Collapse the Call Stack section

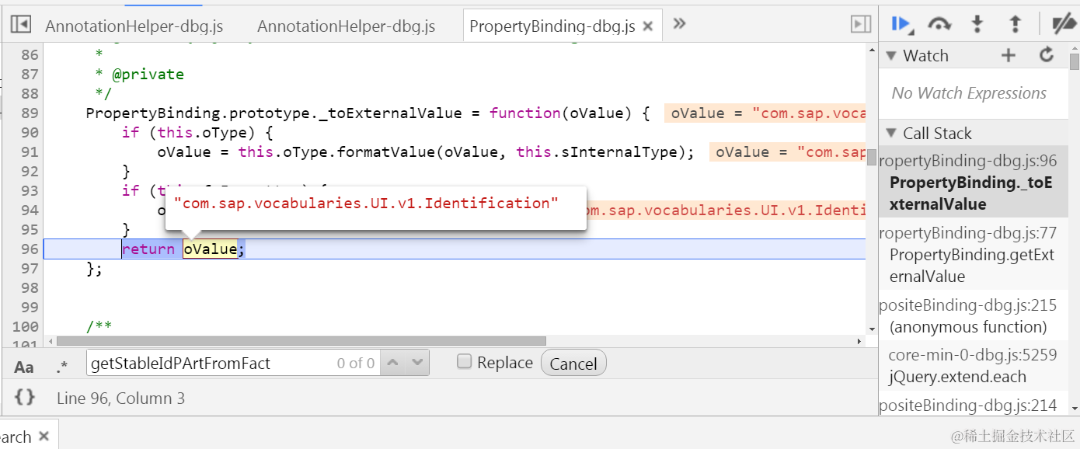pos(891,134)
